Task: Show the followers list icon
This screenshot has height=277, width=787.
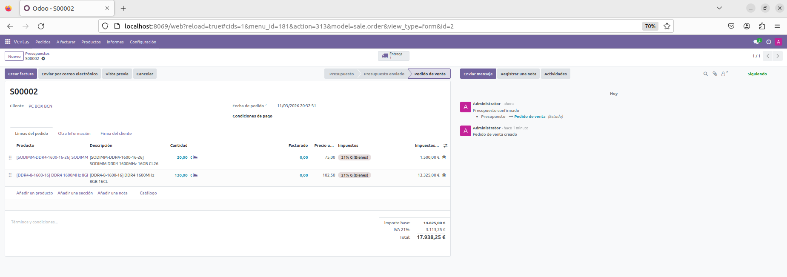Action: pyautogui.click(x=724, y=74)
